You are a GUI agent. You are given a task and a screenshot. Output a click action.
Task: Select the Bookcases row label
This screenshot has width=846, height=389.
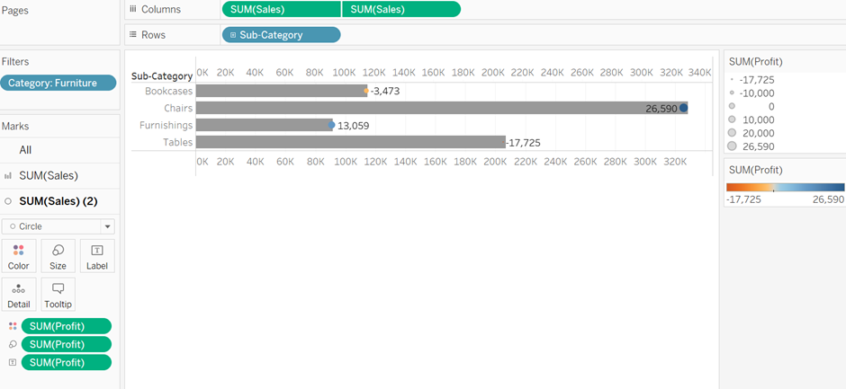(x=169, y=91)
